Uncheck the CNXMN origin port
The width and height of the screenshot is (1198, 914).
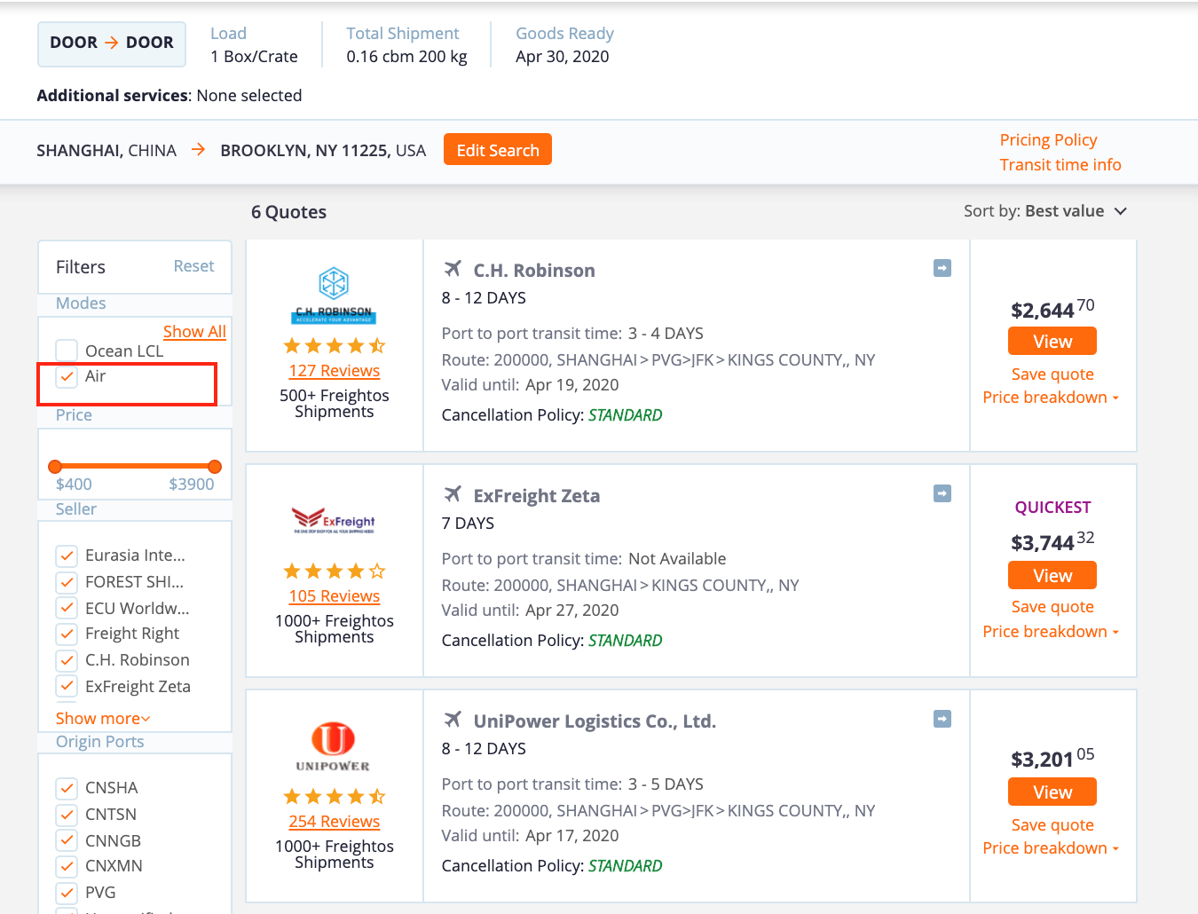click(x=67, y=866)
